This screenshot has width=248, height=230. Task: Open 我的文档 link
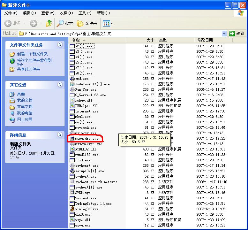tap(25, 100)
